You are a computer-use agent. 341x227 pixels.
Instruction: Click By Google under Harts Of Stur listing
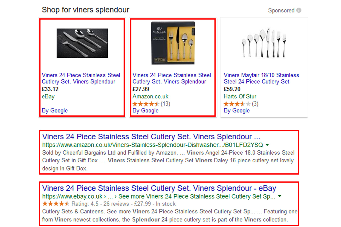pyautogui.click(x=237, y=111)
